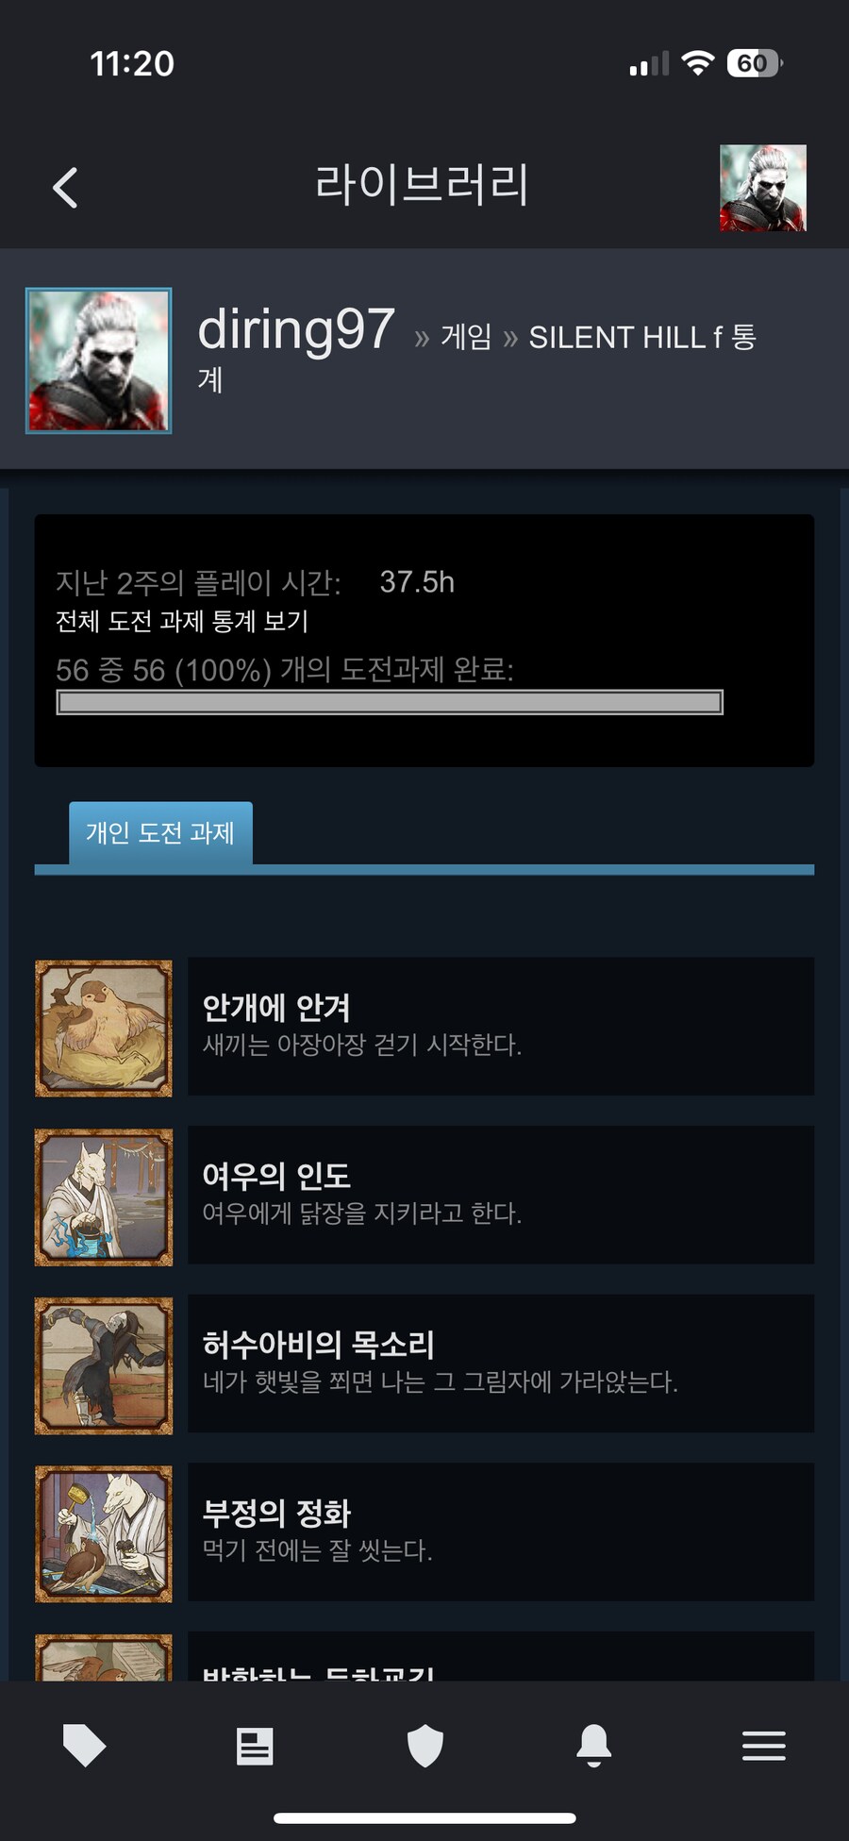Open the Steam Guard shield tab
The height and width of the screenshot is (1841, 849).
424,1746
